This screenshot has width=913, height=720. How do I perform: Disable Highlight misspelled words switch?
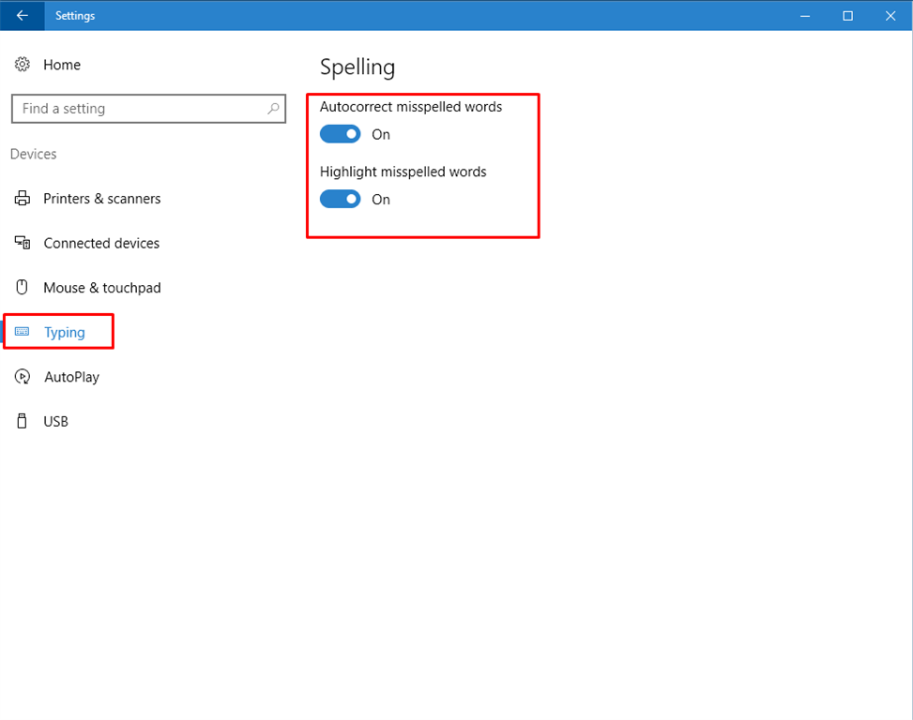(x=340, y=199)
